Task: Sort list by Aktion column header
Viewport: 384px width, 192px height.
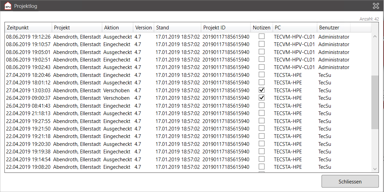Action: 117,28
